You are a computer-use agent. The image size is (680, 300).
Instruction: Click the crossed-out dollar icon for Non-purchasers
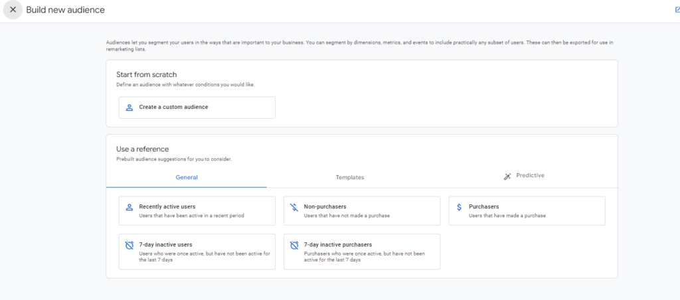(294, 207)
